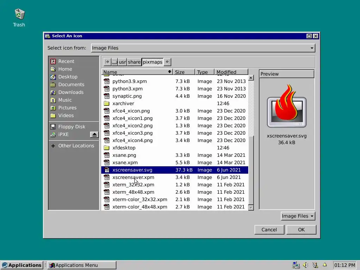Select xsane.xpm file
This screenshot has width=360, height=270.
[174, 162]
